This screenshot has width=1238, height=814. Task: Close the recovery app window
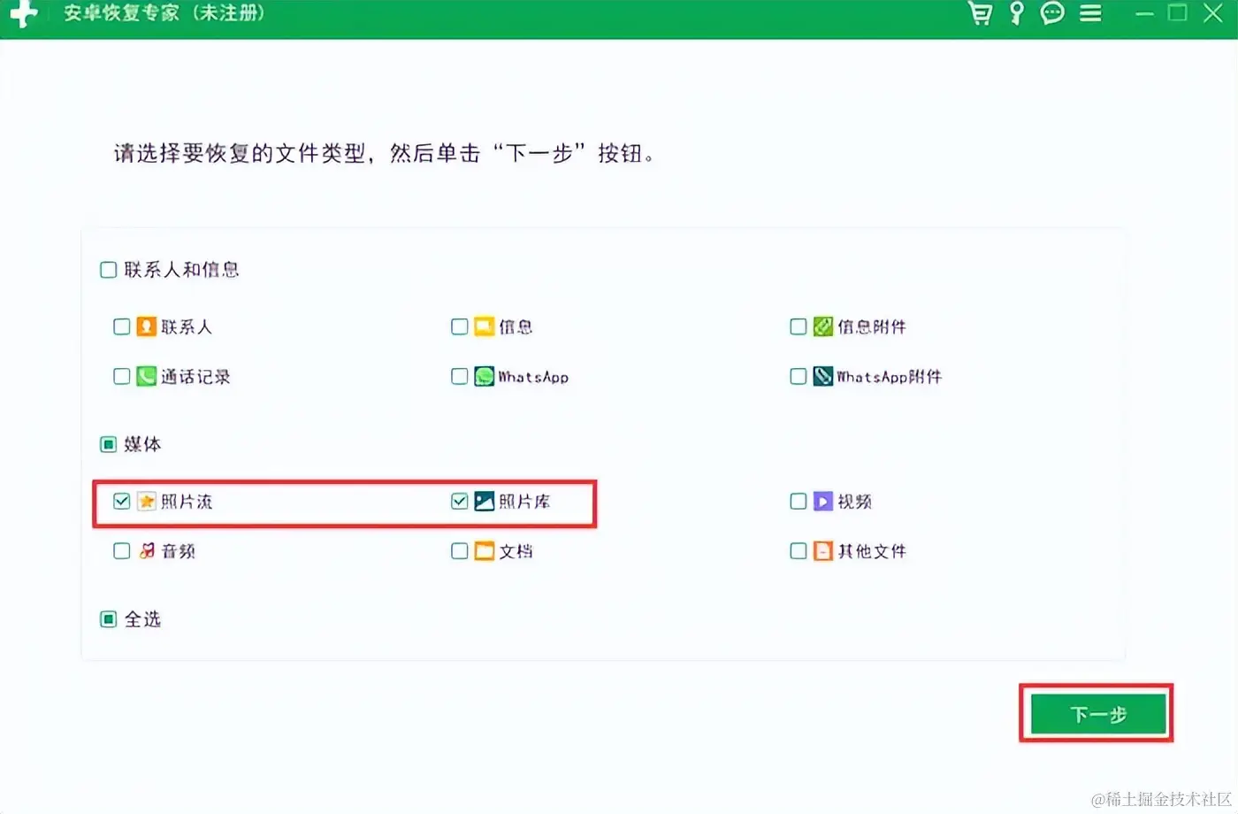[1212, 13]
